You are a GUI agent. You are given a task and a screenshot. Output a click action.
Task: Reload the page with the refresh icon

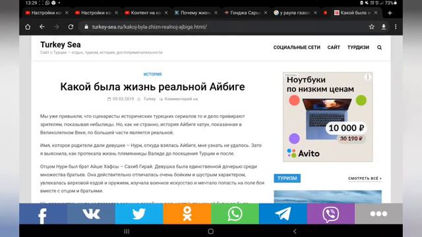(x=71, y=27)
